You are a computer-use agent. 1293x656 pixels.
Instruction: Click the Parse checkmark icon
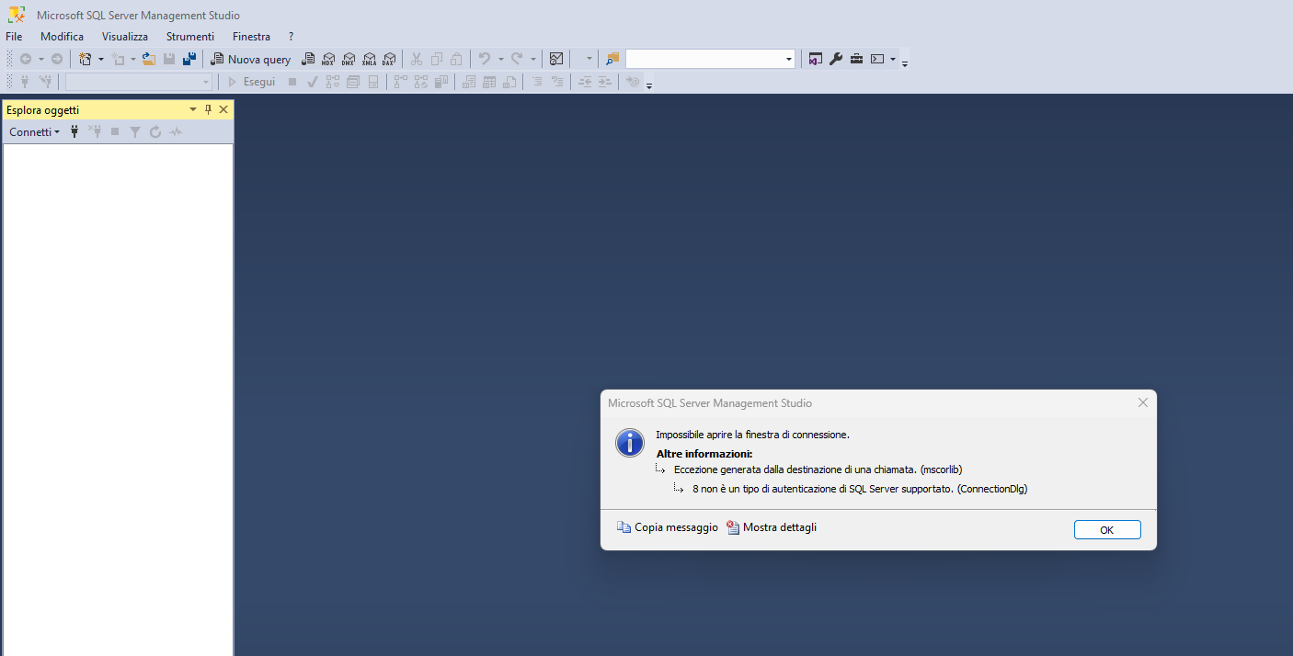(313, 82)
